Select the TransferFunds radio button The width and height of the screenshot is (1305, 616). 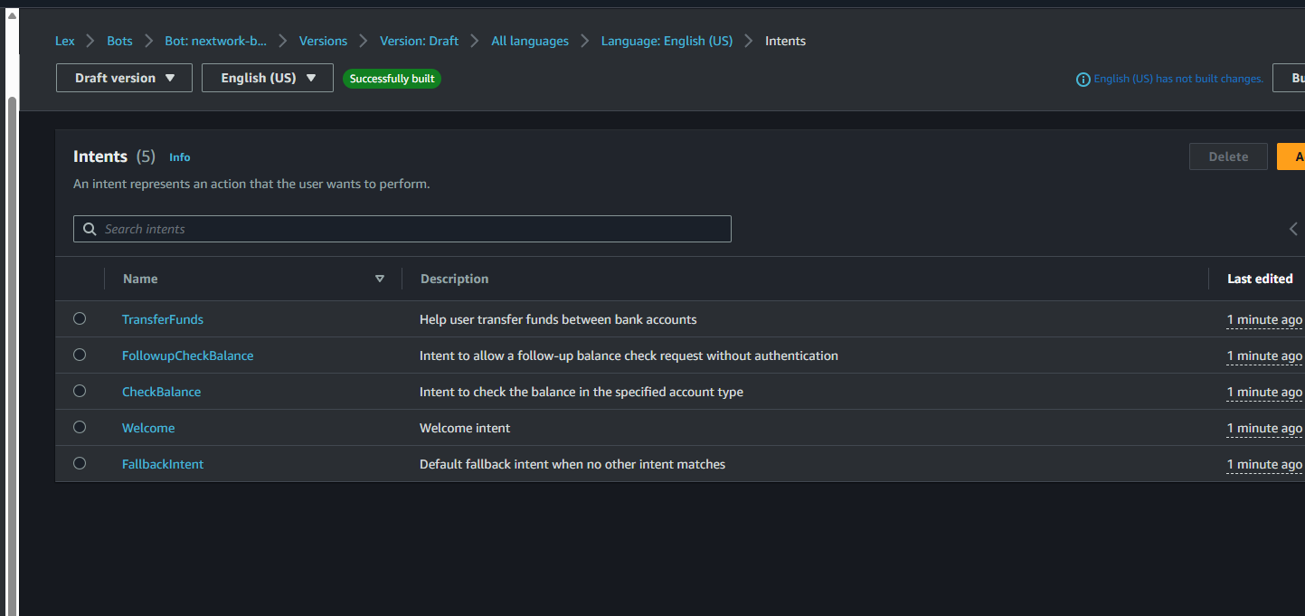point(80,318)
